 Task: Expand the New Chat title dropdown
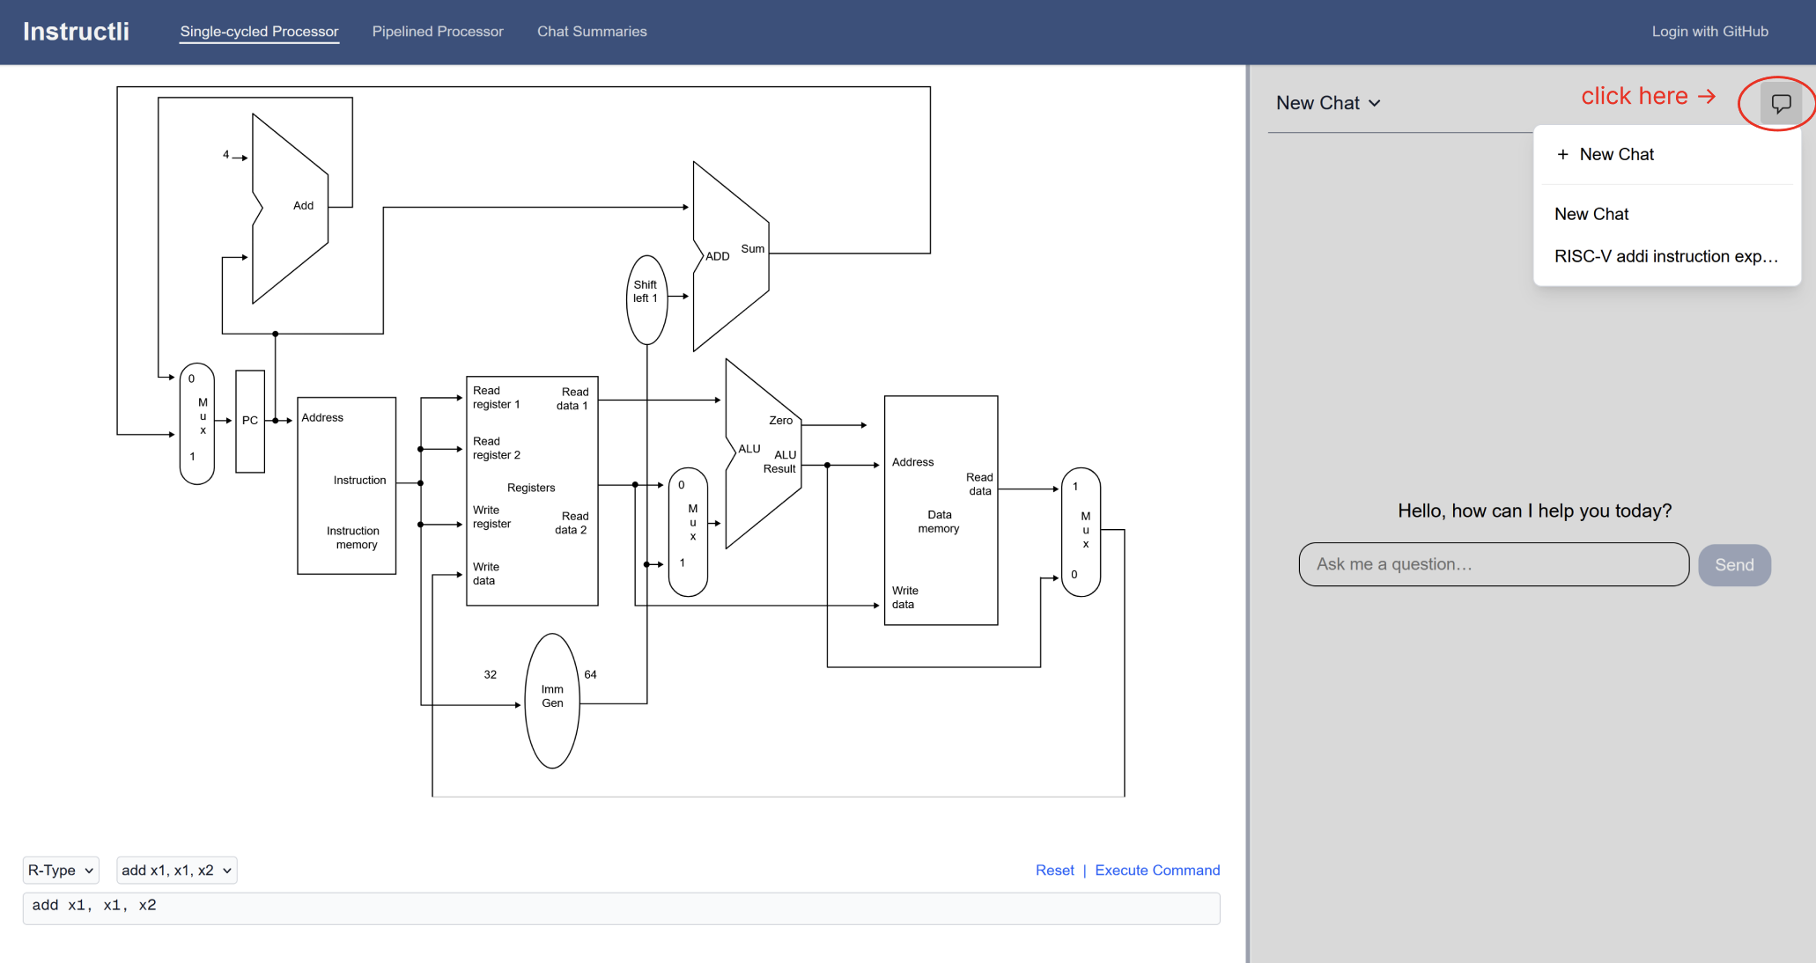tap(1328, 103)
